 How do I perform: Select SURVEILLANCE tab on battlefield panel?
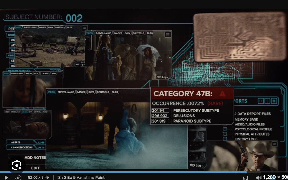coord(30,27)
